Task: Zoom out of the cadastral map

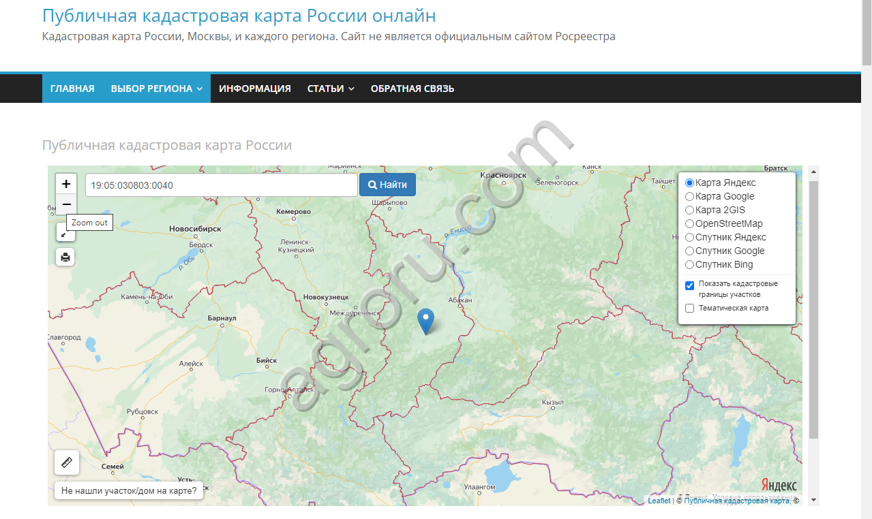Action: tap(66, 204)
